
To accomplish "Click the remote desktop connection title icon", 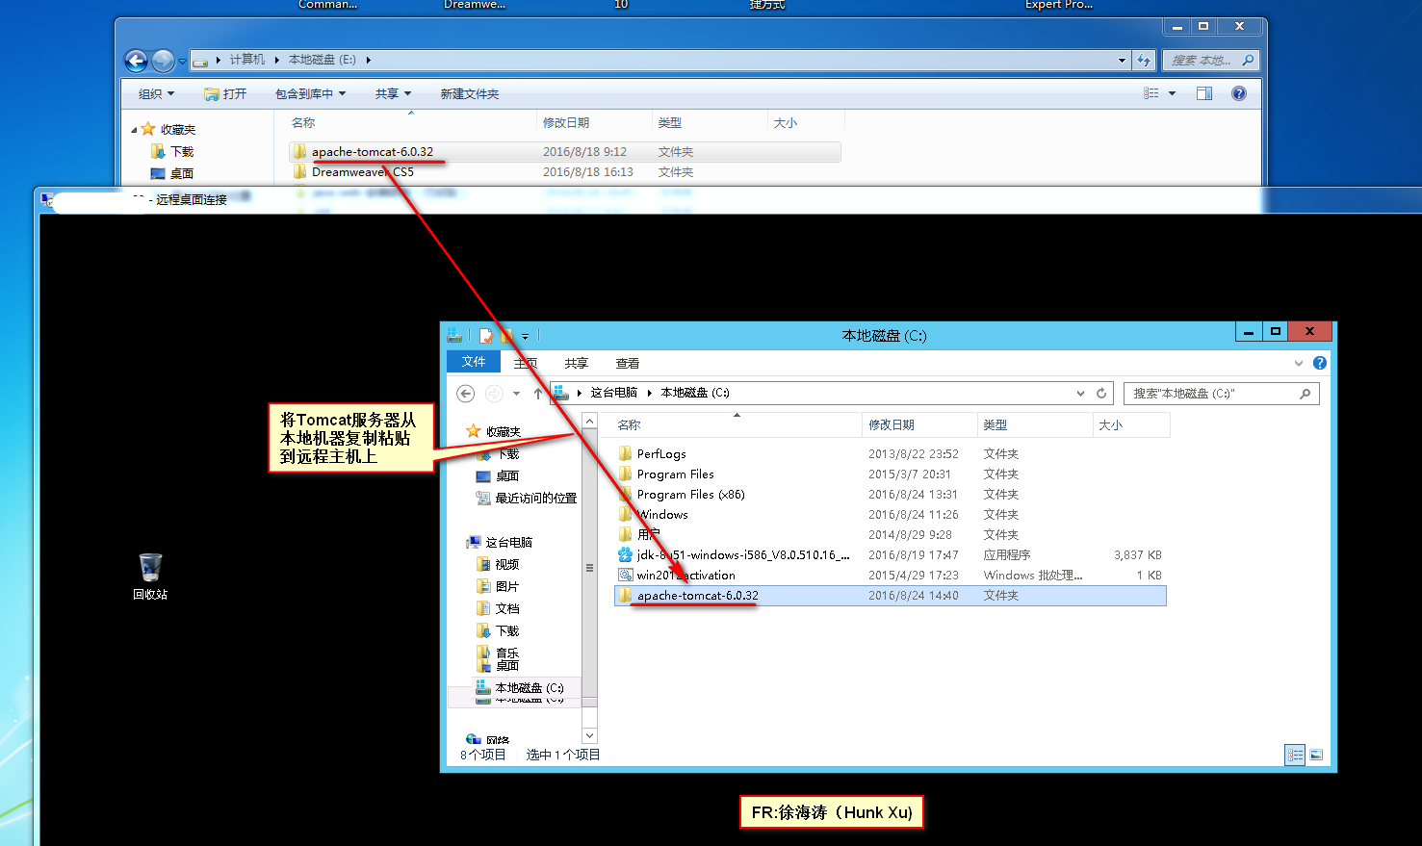I will (47, 199).
